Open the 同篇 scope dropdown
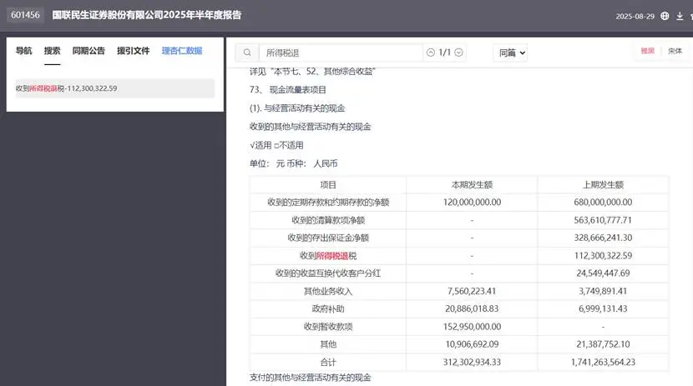Image resolution: width=693 pixels, height=386 pixels. click(x=510, y=53)
